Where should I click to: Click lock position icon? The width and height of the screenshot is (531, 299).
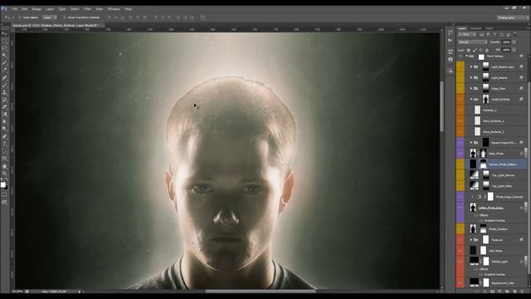click(x=480, y=50)
